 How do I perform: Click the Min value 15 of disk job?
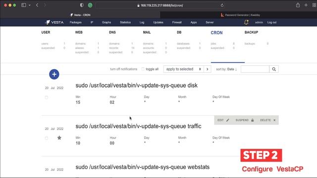tap(78, 102)
